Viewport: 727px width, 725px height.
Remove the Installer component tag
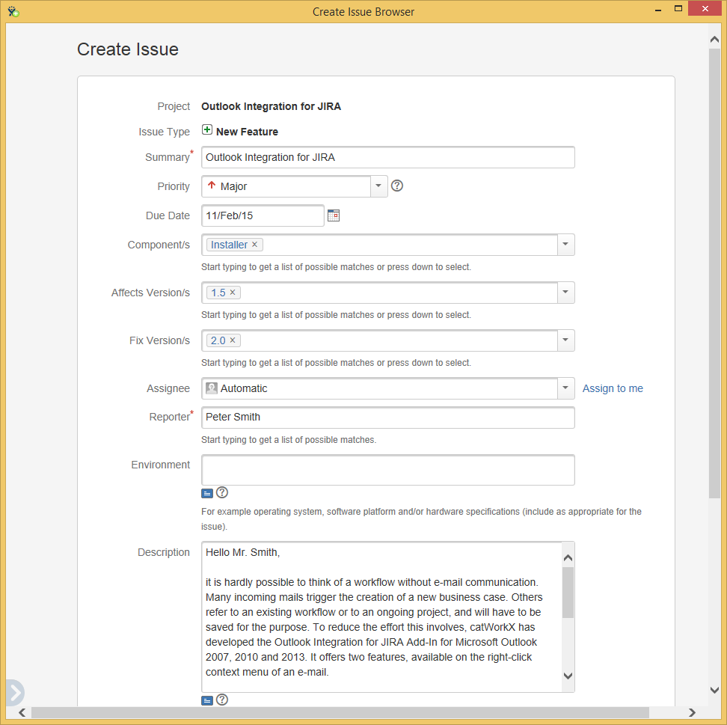click(254, 245)
